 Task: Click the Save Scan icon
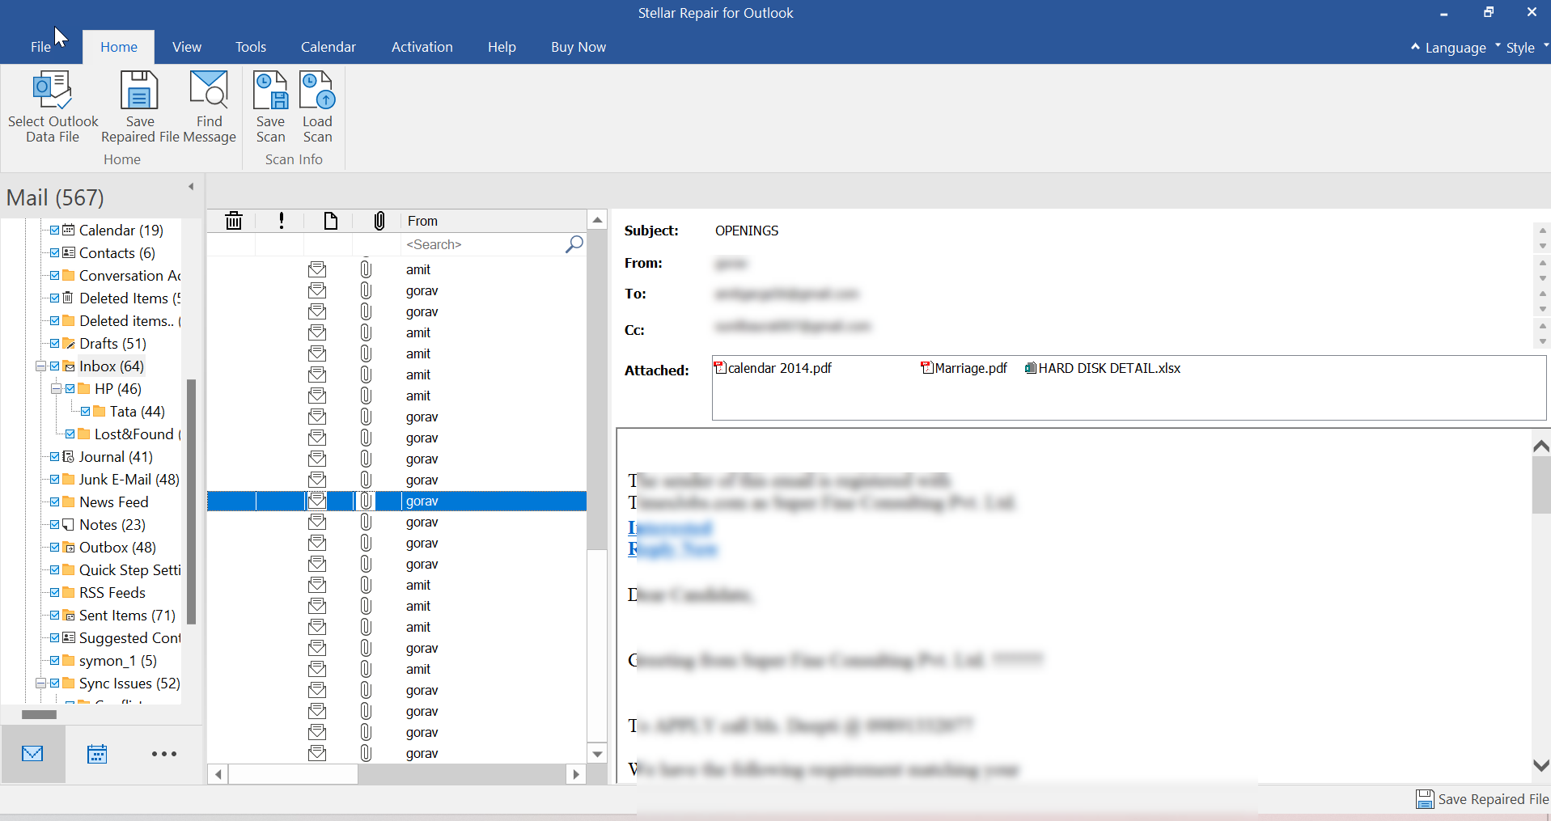[270, 91]
